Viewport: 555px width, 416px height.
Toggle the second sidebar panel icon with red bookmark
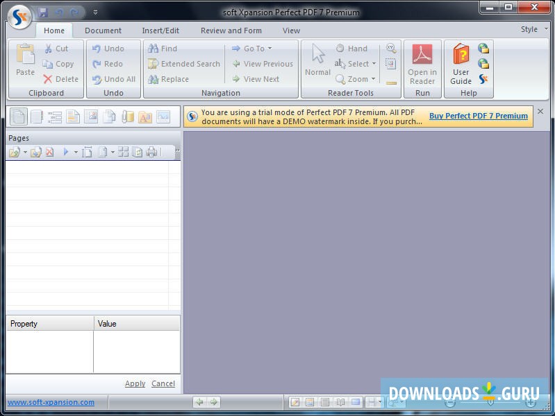[x=36, y=116]
